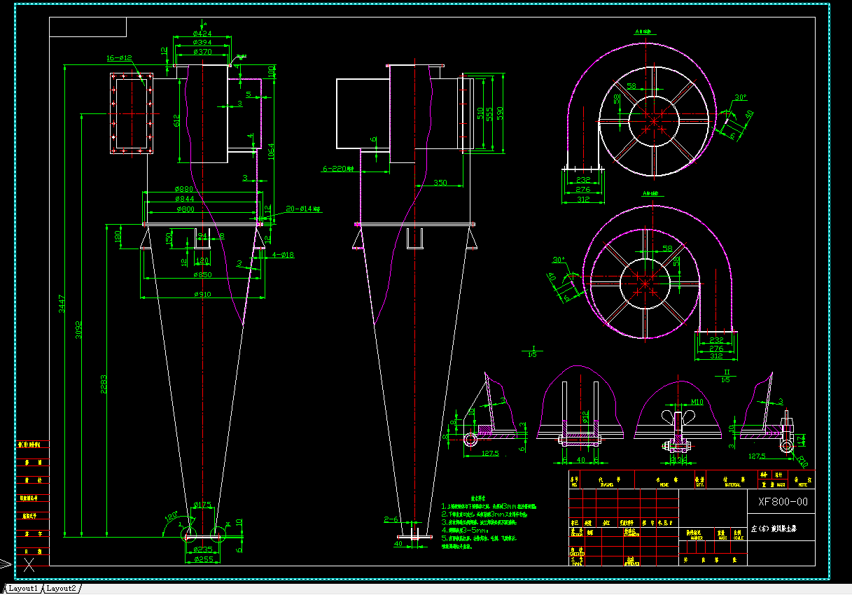Select the 150 vertical dimension
Image resolution: width=852 pixels, height=595 pixels.
[x=169, y=238]
